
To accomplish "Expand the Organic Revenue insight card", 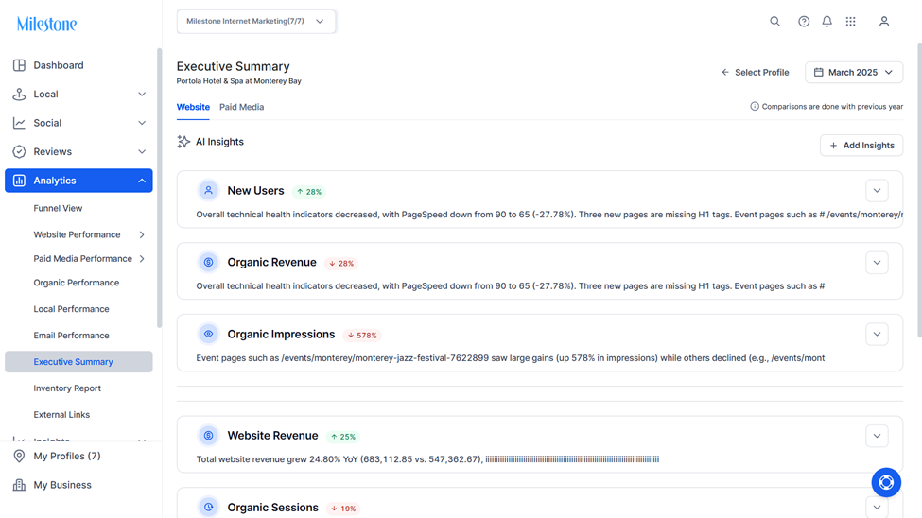I will pyautogui.click(x=877, y=263).
